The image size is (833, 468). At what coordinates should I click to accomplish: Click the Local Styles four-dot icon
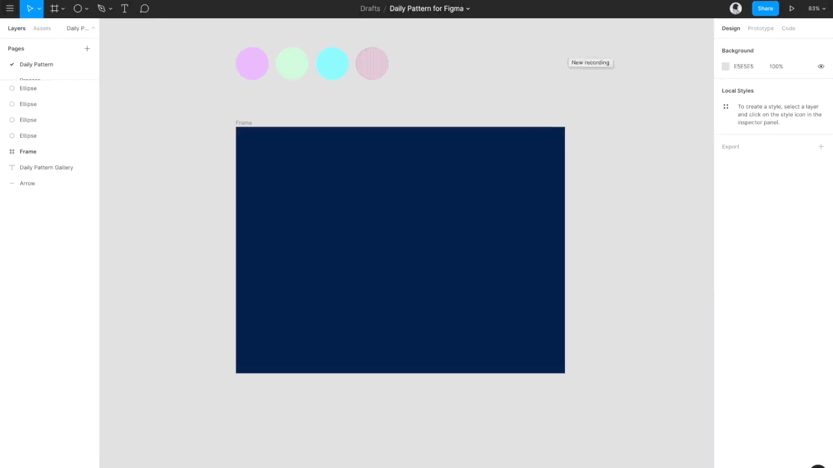tap(726, 107)
